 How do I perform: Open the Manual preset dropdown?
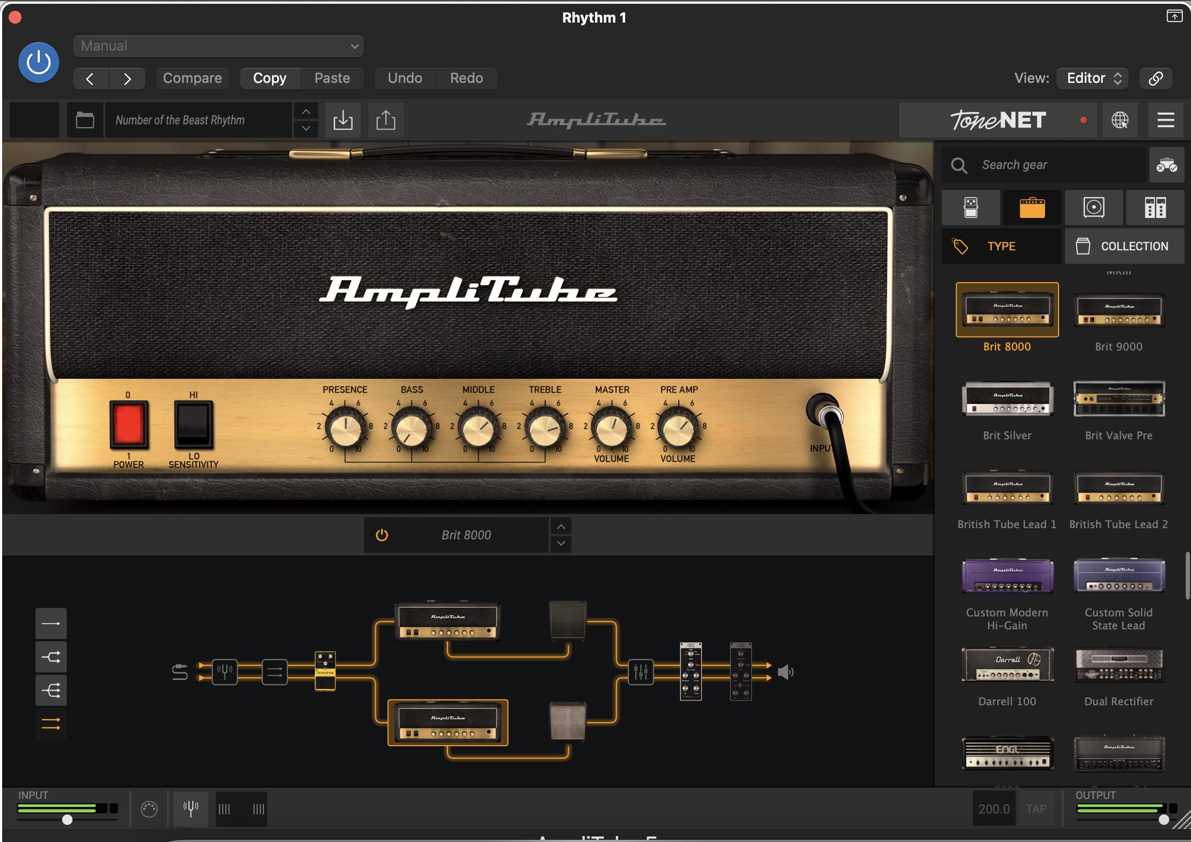pyautogui.click(x=218, y=46)
